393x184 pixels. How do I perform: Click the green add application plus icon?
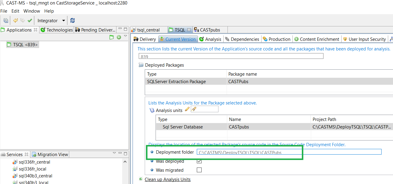tap(119, 37)
